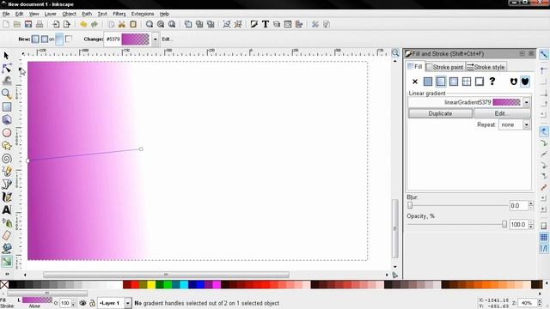Select the Bezier pen tool
550x309 pixels.
click(x=6, y=184)
